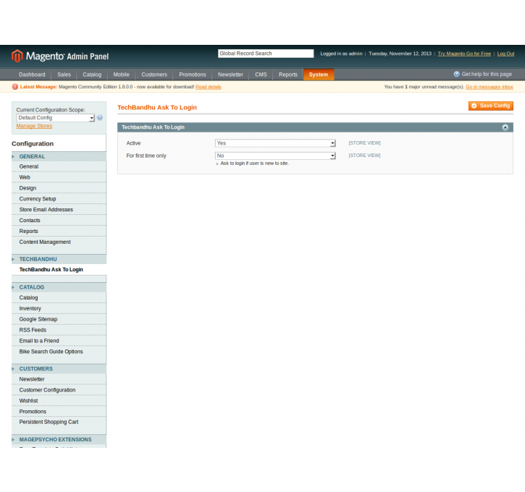
Task: Open Persistent Shopping Cart configuration
Action: click(x=59, y=422)
